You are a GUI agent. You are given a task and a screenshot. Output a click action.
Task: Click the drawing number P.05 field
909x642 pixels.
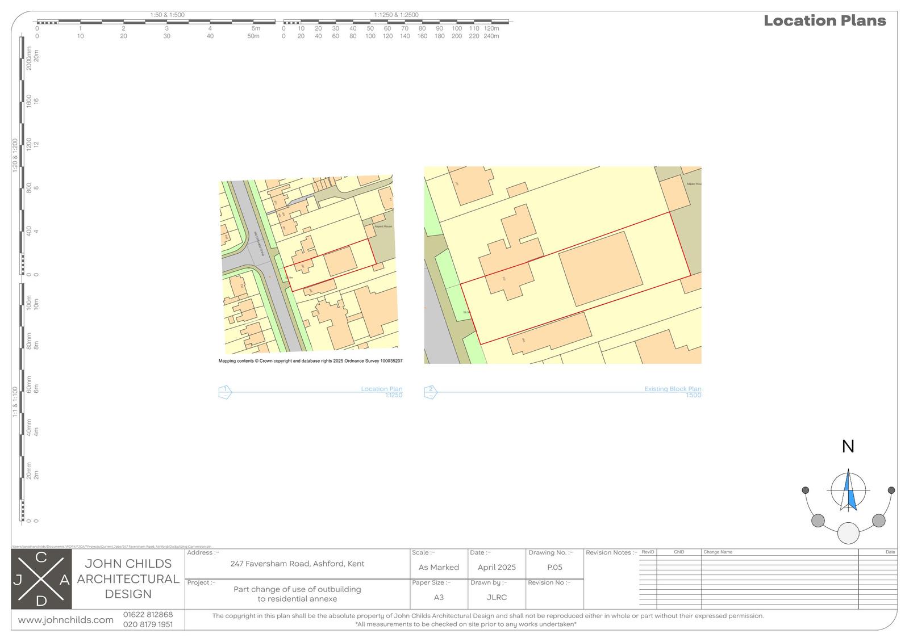click(554, 567)
